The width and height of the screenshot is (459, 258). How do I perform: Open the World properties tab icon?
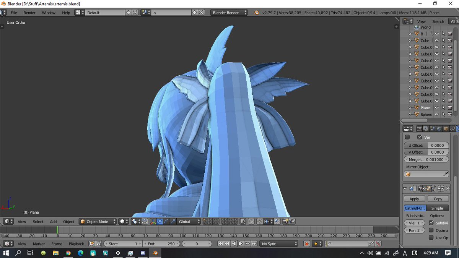(439, 129)
